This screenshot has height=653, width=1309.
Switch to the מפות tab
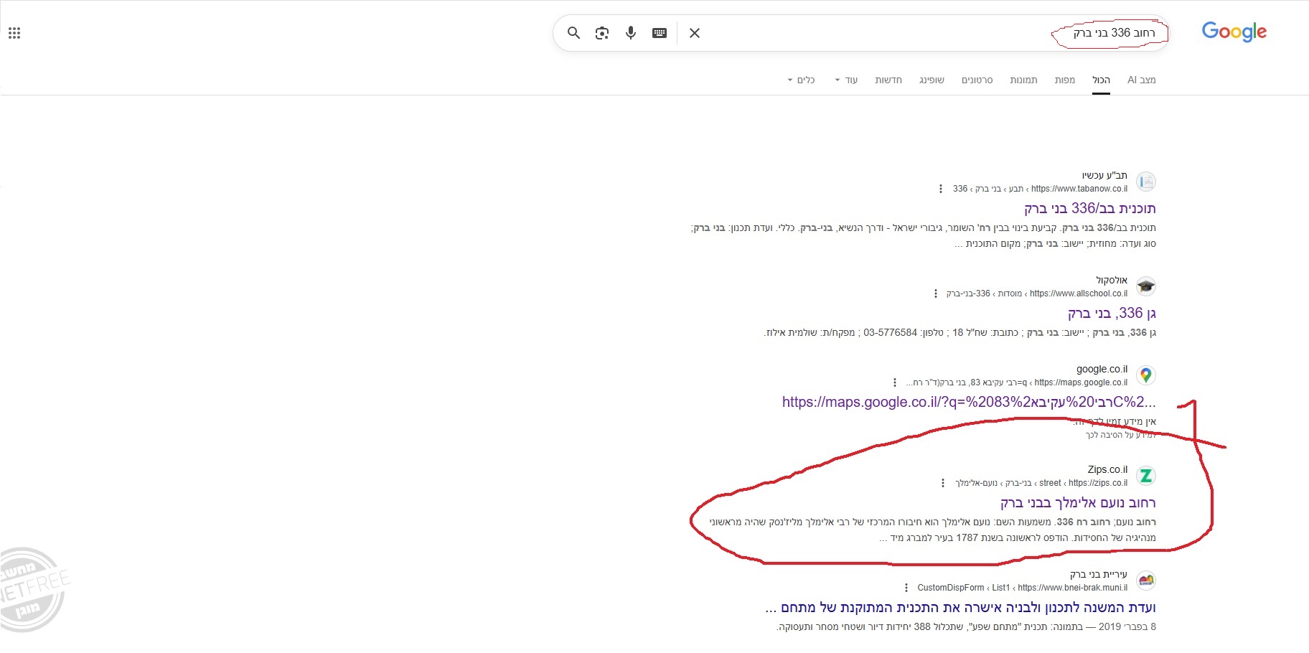[x=1065, y=80]
